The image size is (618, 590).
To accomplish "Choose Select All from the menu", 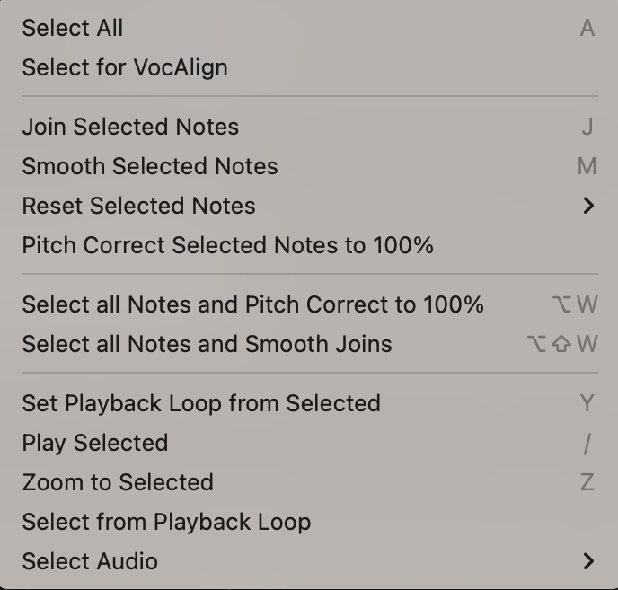I will [73, 28].
